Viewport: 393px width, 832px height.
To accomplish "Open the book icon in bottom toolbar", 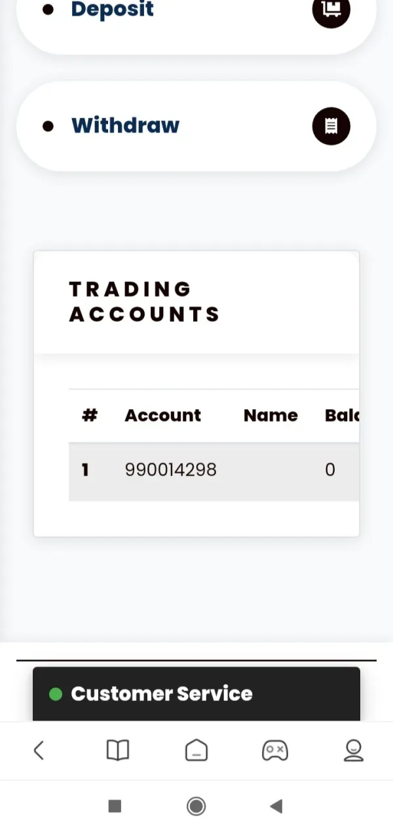I will click(118, 750).
